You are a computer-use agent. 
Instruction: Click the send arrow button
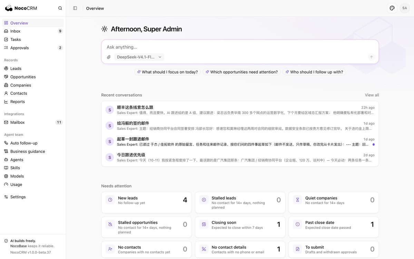tap(371, 57)
